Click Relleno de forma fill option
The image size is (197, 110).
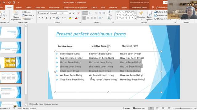[x=161, y=12]
